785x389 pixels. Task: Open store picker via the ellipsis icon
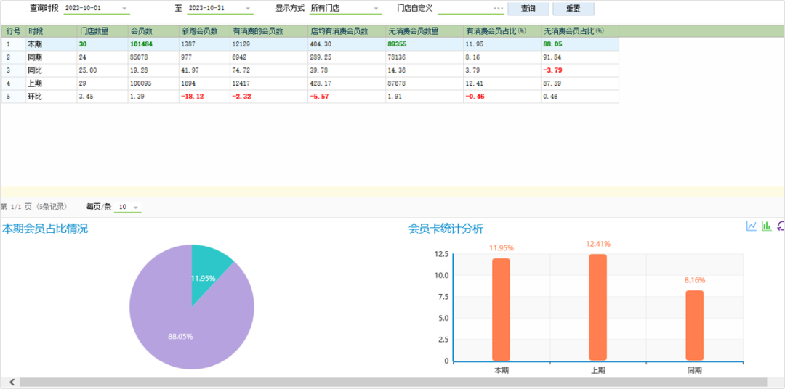click(498, 9)
